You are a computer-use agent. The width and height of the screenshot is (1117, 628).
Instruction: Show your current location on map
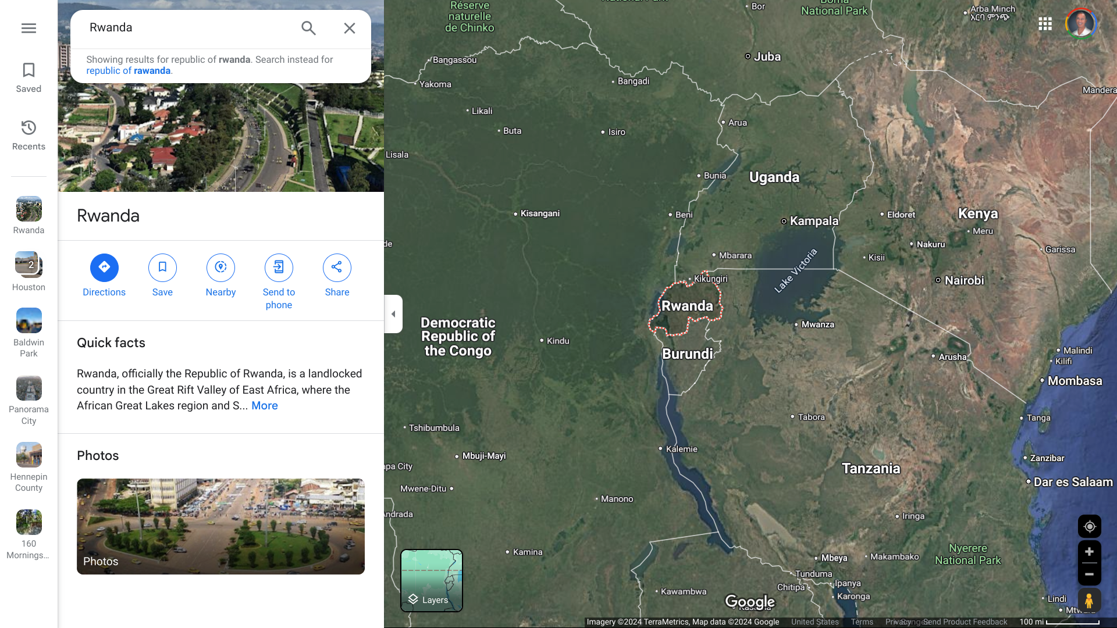1089,527
